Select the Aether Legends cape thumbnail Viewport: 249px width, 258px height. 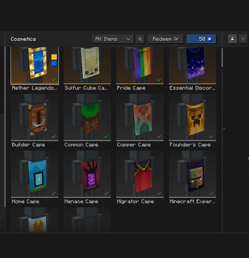(x=35, y=66)
